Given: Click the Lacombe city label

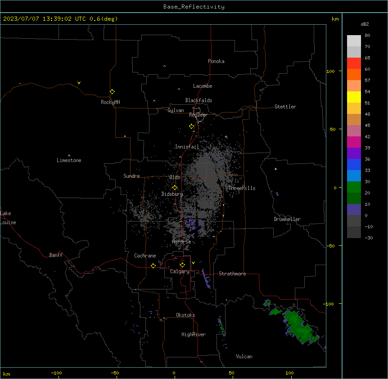Looking at the screenshot, I should (203, 86).
